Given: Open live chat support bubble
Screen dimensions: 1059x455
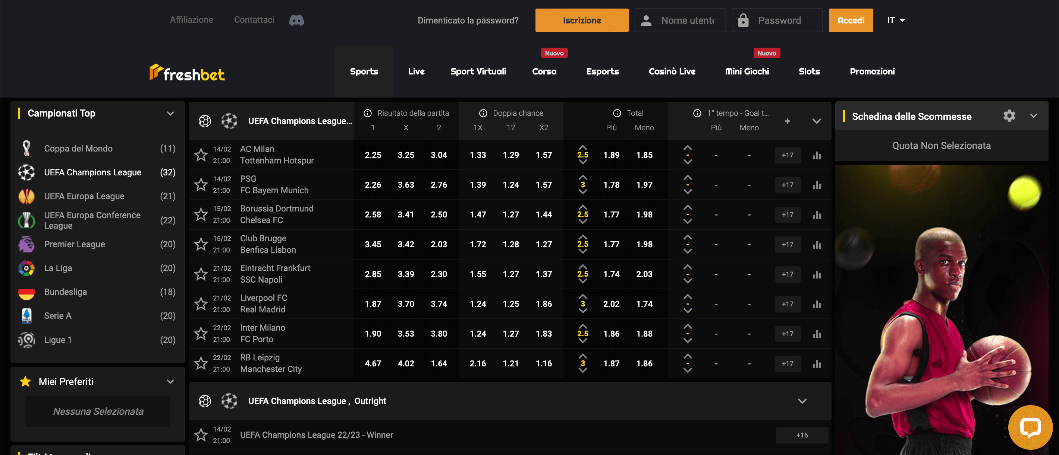Looking at the screenshot, I should pos(1030,427).
